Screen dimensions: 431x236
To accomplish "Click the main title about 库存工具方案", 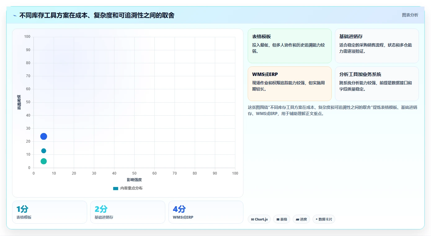I will [x=97, y=15].
